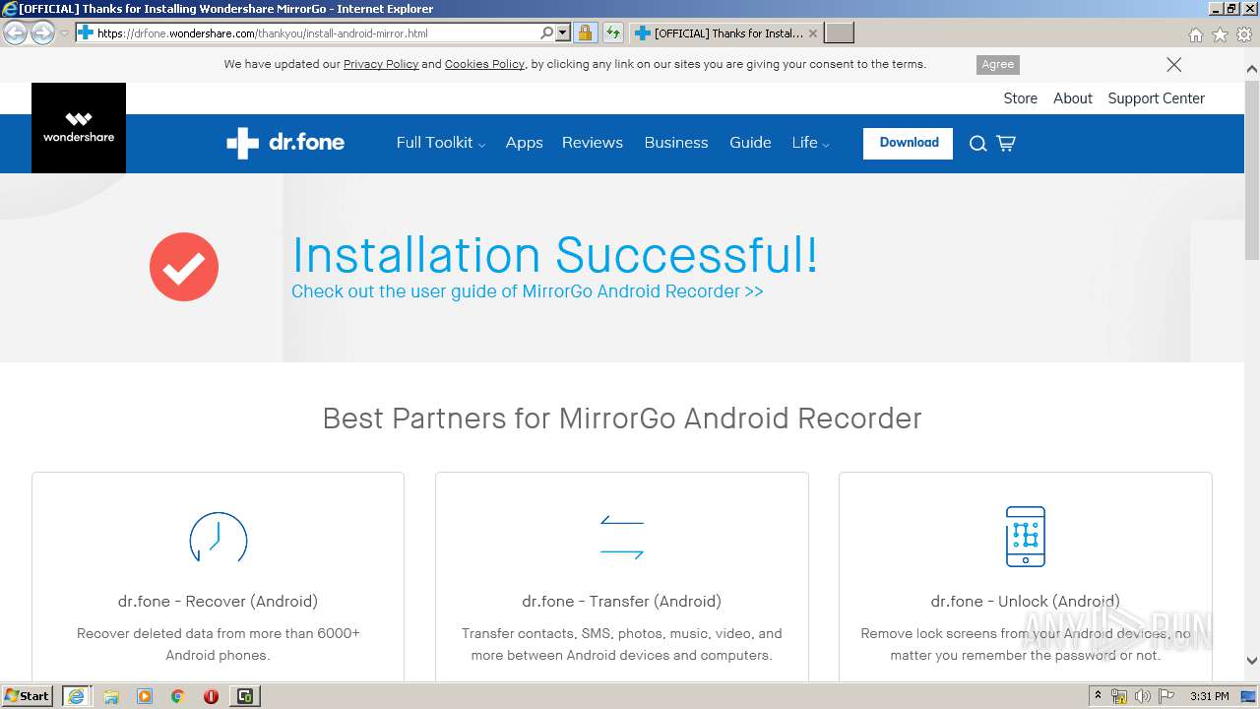Open Internet Explorer from the taskbar

point(76,696)
